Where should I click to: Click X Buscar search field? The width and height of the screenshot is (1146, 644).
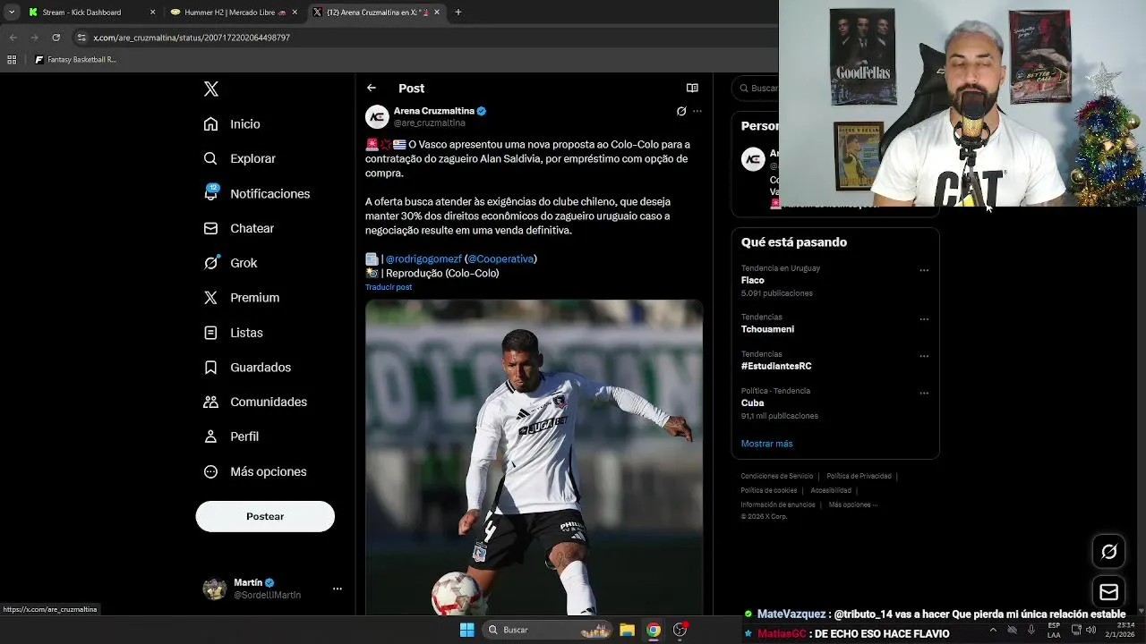click(x=757, y=88)
